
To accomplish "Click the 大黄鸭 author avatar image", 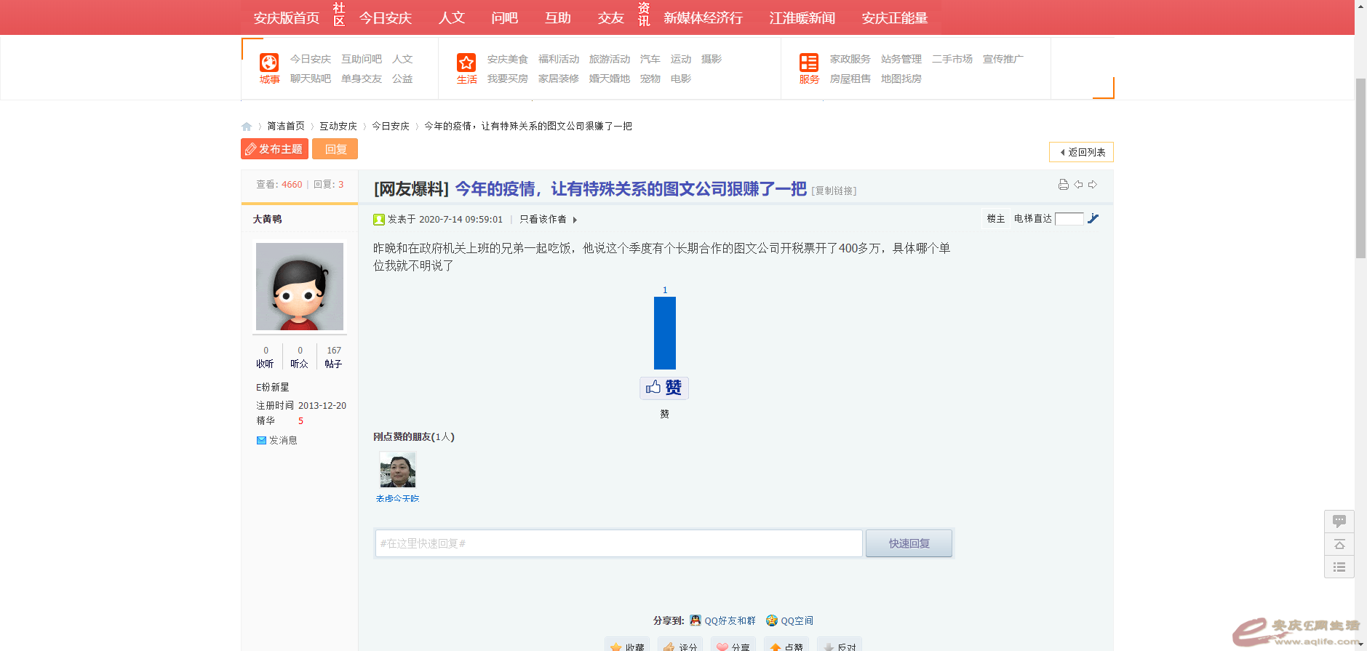I will 300,287.
